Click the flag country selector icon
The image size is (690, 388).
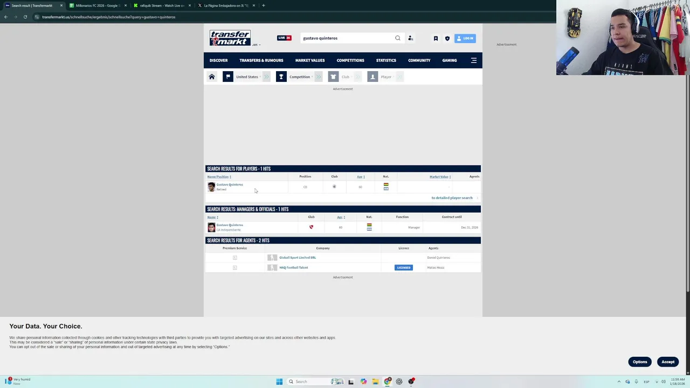228,77
